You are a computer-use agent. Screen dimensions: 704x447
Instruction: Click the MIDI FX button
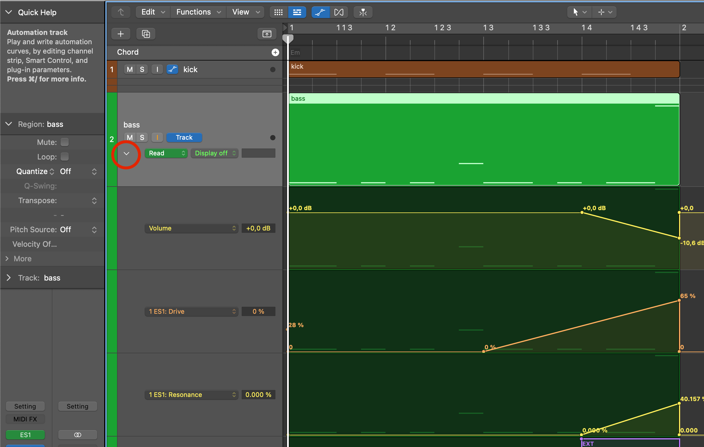(25, 419)
